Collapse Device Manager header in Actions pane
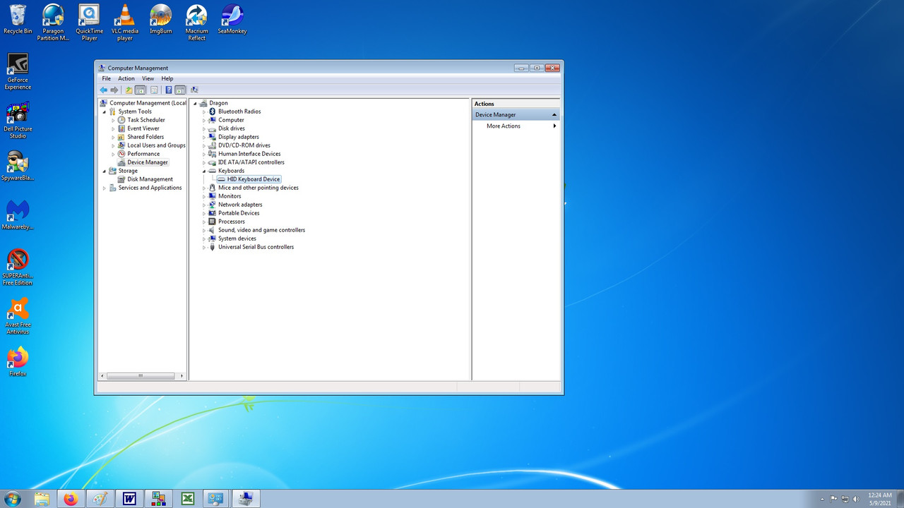The image size is (904, 508). coord(554,114)
